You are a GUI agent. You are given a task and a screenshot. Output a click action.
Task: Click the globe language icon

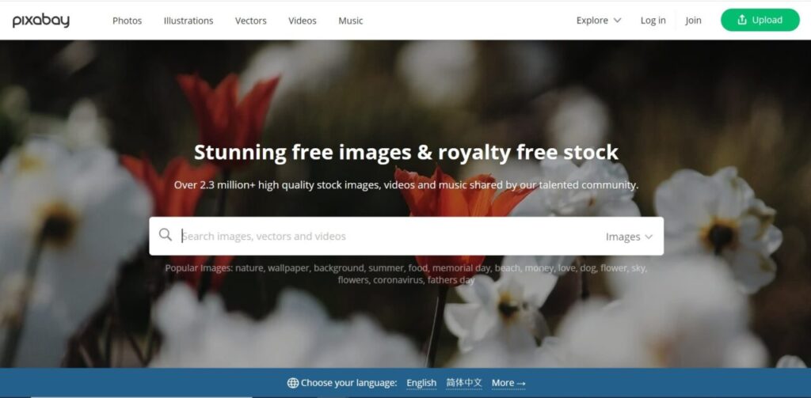[x=293, y=383]
